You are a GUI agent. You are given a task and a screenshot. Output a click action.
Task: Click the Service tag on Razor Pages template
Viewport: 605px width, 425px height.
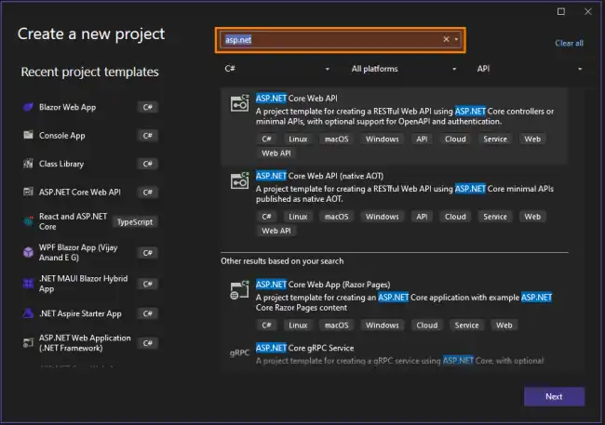pyautogui.click(x=466, y=325)
